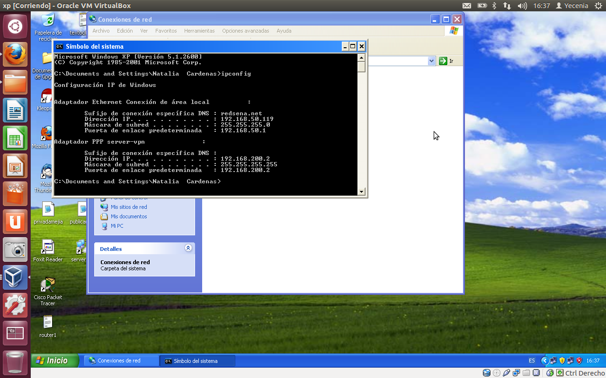Open VirtualBox icon in the dock
Viewport: 606px width, 378px height.
[15, 277]
